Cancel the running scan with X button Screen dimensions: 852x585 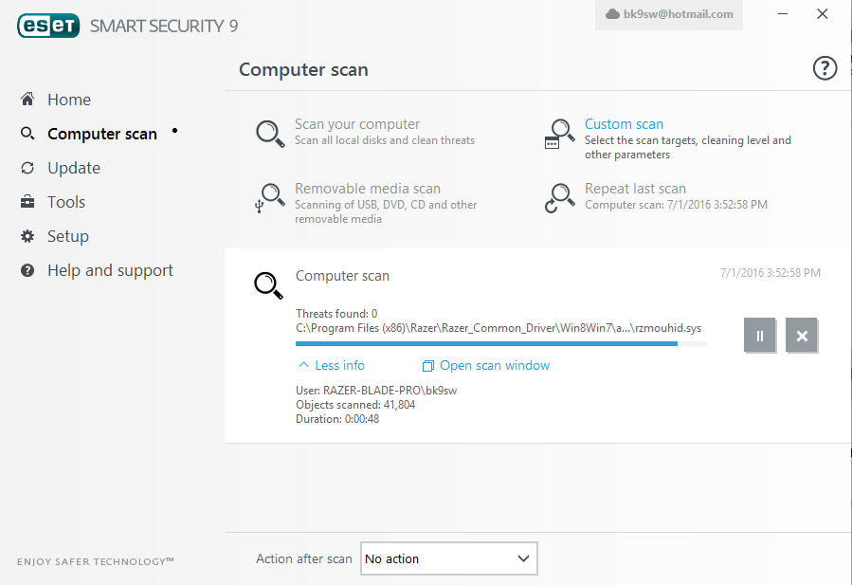pos(802,336)
